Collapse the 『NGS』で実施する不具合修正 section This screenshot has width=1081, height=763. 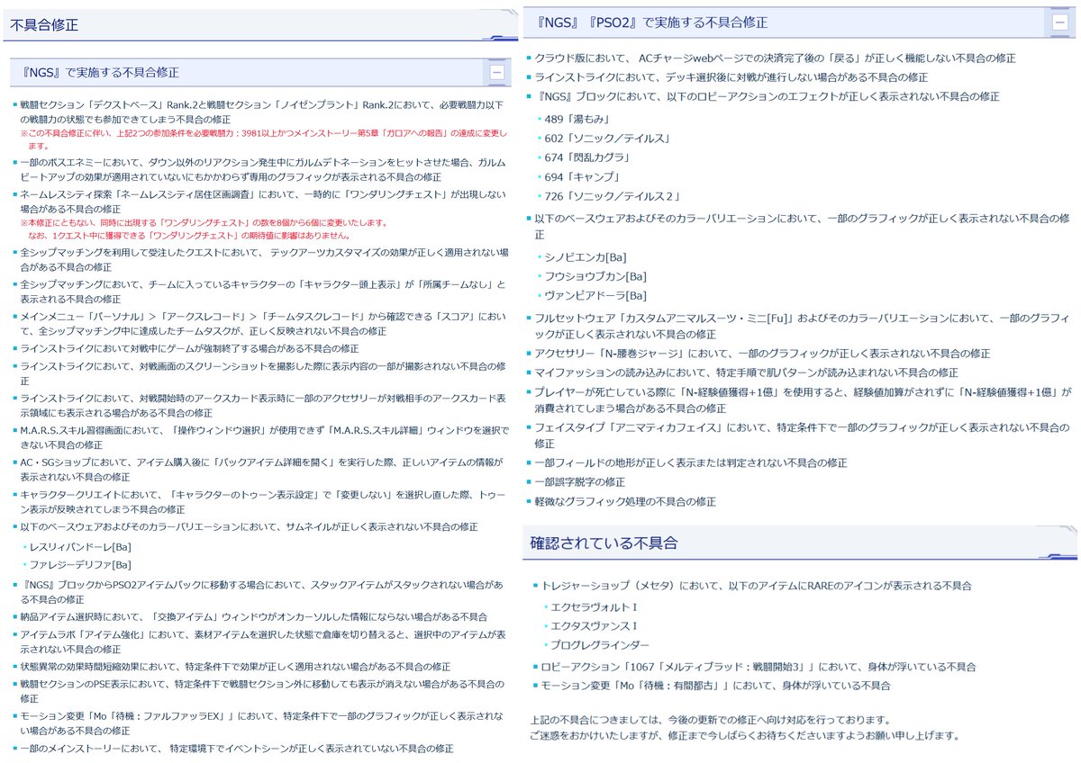[495, 73]
